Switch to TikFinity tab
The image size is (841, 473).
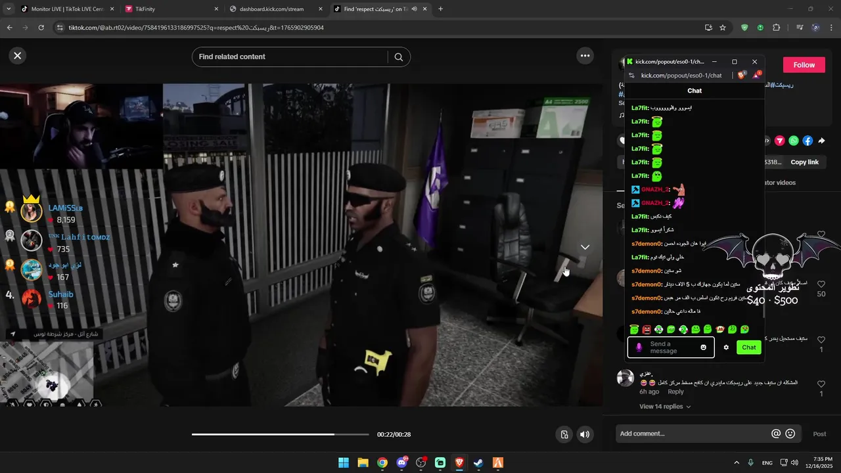[x=171, y=9]
